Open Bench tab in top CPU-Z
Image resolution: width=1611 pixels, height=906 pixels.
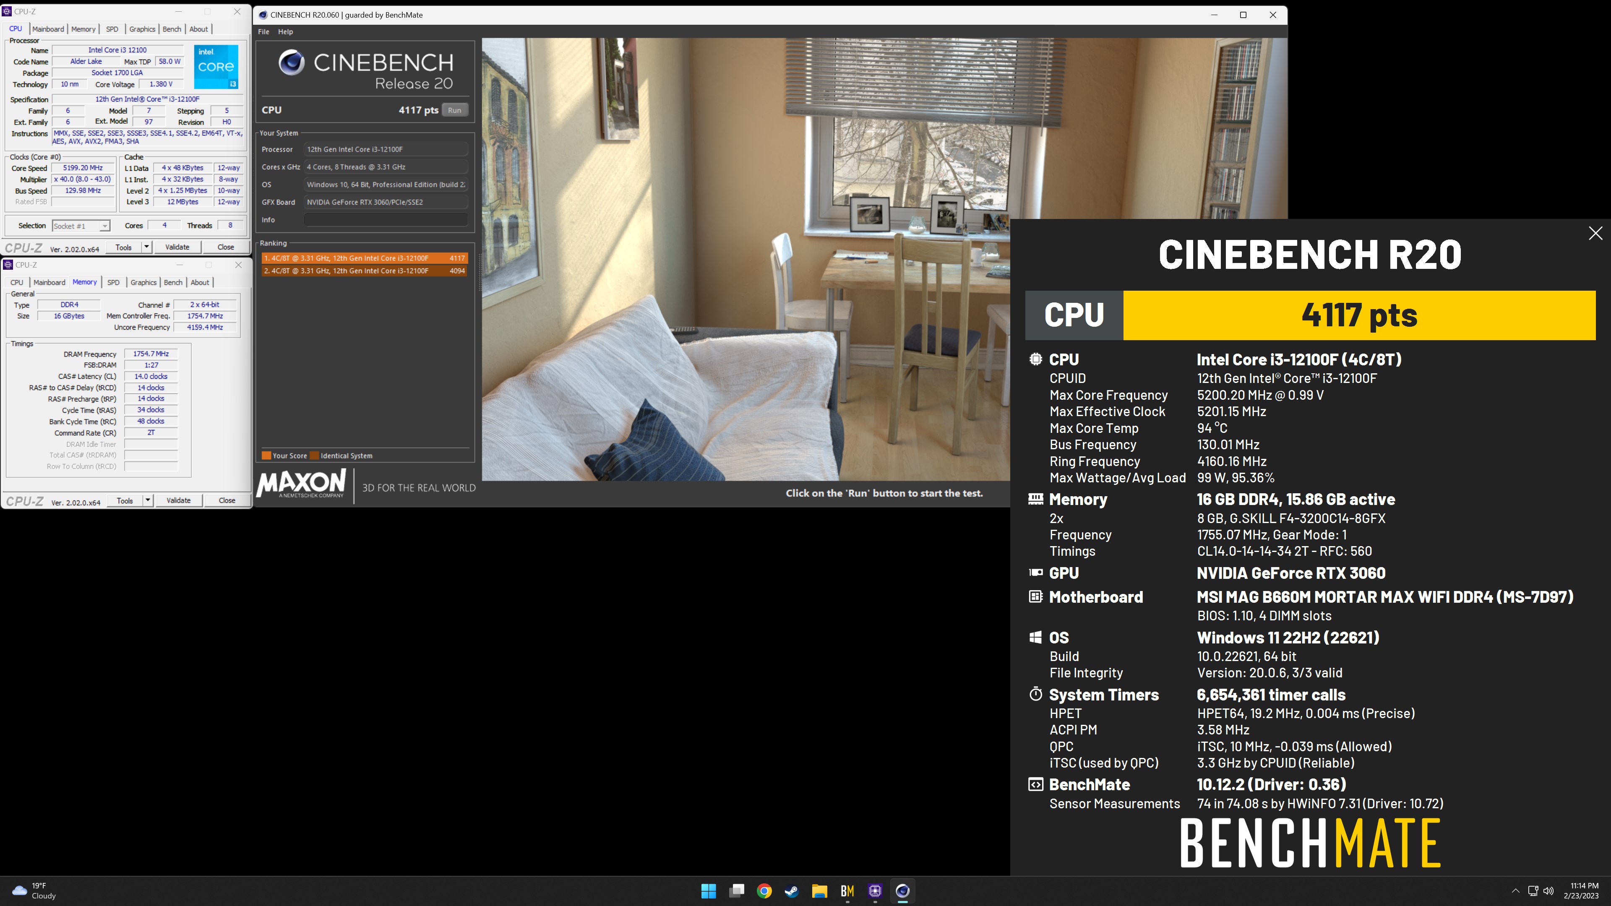pyautogui.click(x=172, y=29)
